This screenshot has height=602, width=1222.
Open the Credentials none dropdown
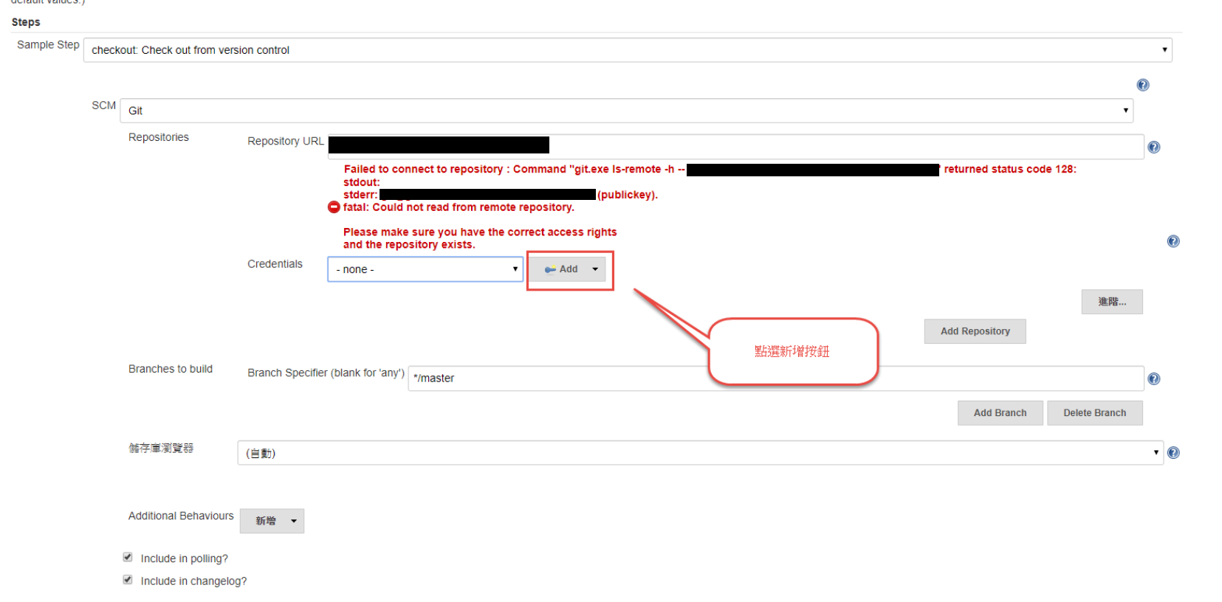[425, 269]
